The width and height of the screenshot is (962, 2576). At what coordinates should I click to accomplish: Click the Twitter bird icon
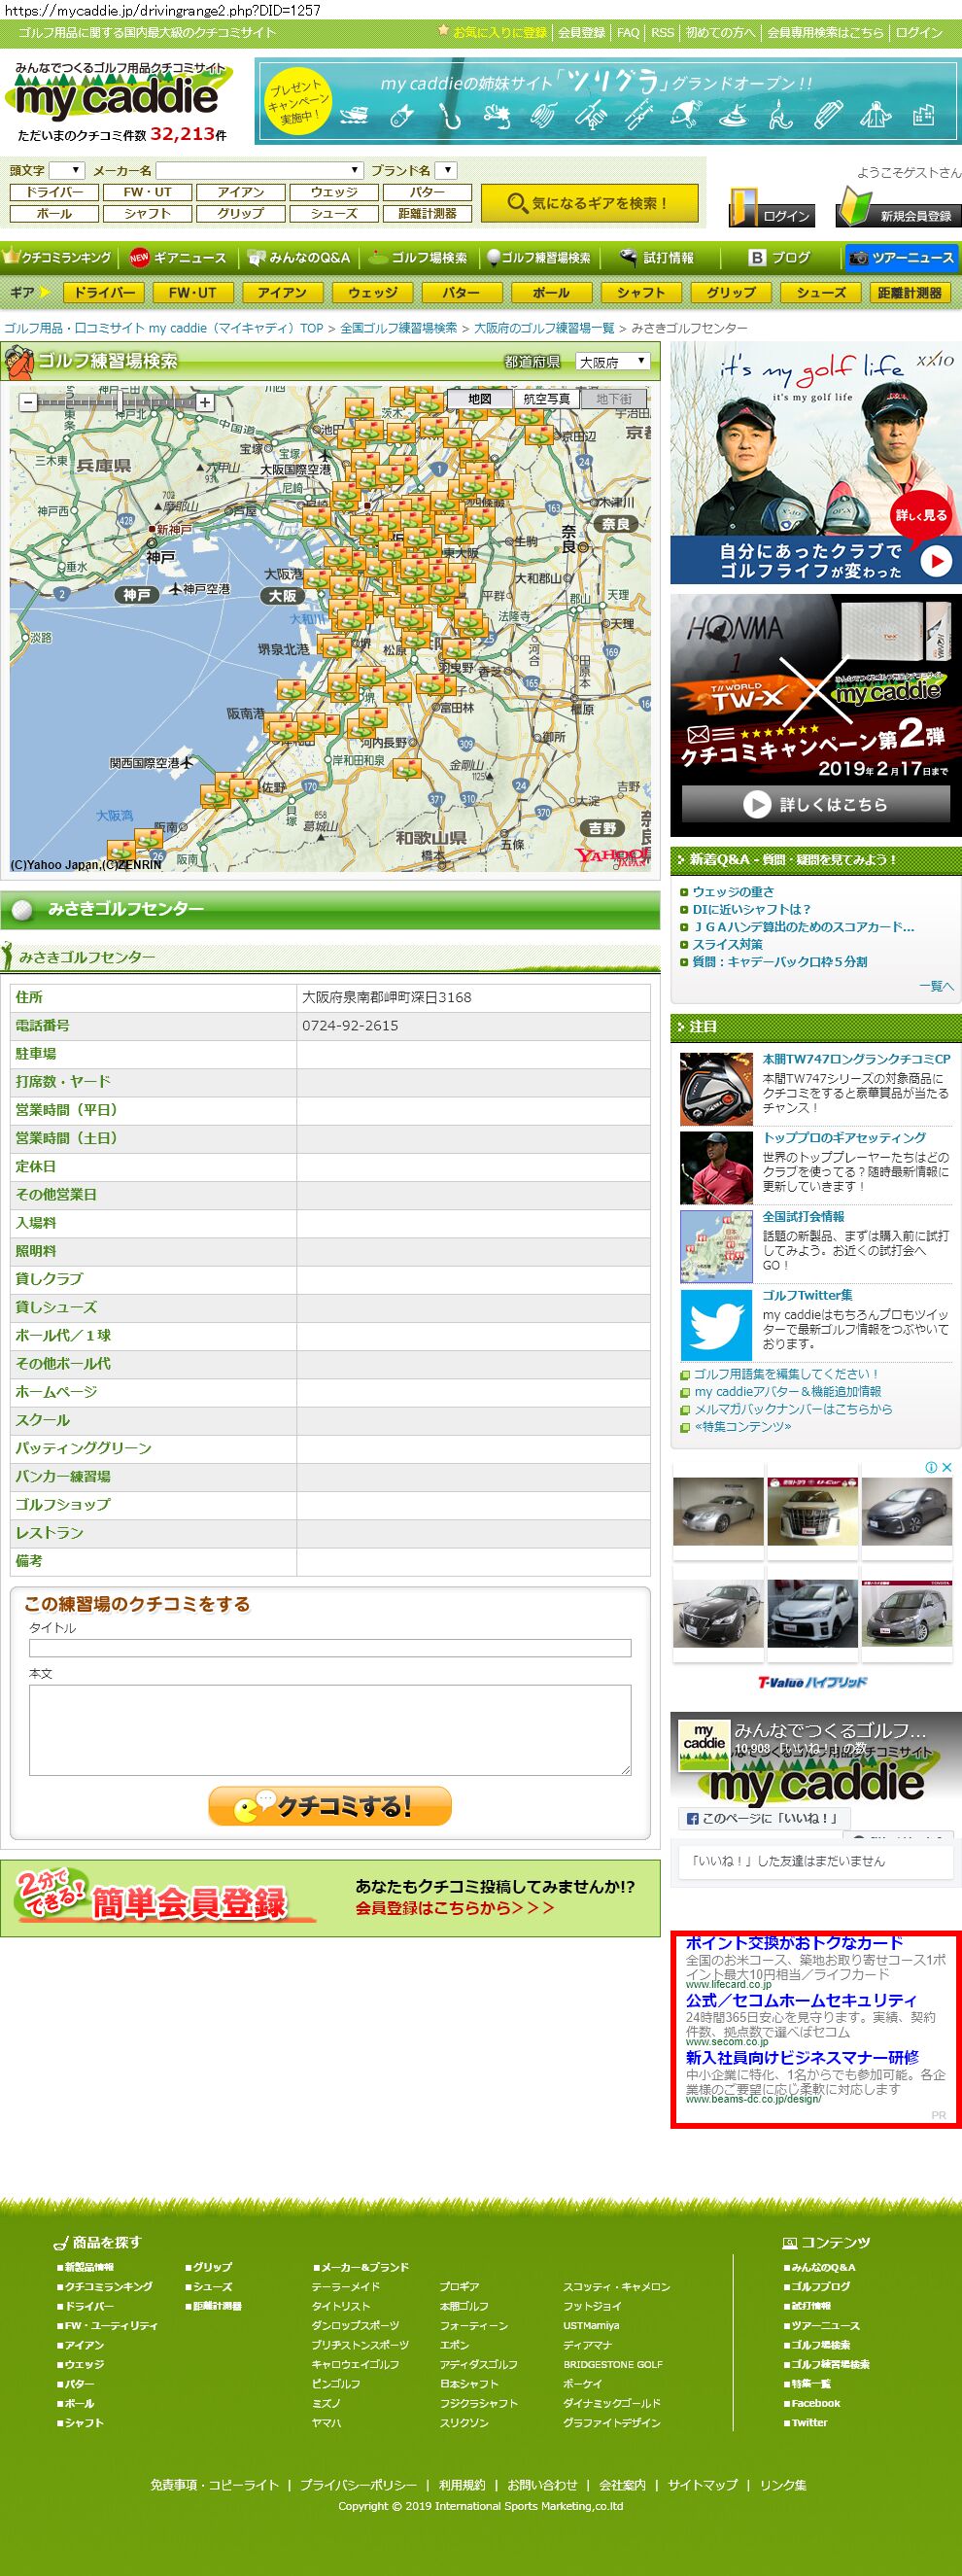point(715,1324)
